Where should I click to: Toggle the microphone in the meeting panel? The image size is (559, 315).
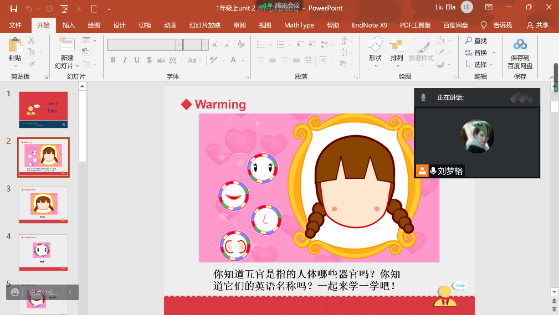(423, 97)
